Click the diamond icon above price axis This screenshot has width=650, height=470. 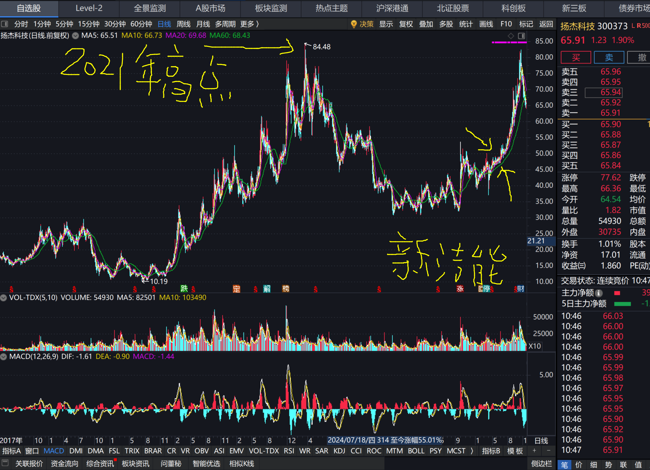511,36
